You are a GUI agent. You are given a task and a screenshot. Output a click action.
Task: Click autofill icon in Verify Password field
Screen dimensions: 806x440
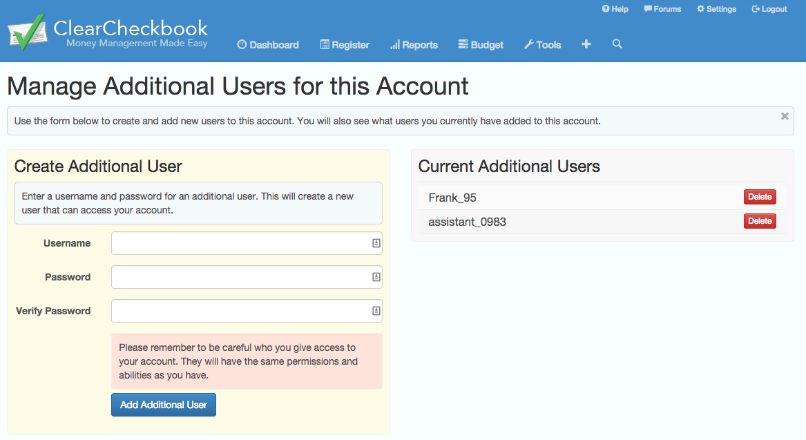click(x=376, y=311)
